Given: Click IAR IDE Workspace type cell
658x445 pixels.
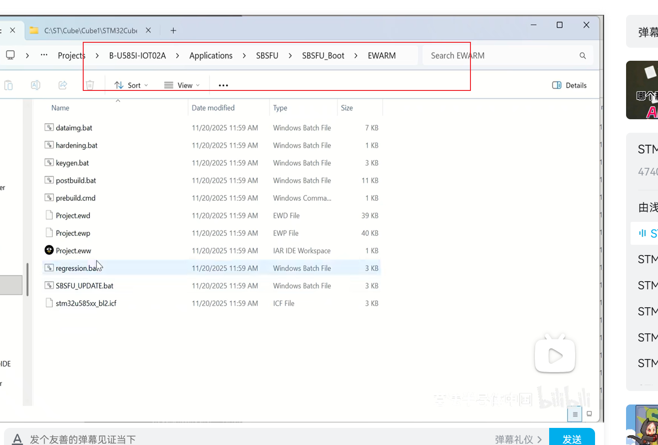Looking at the screenshot, I should (x=302, y=251).
